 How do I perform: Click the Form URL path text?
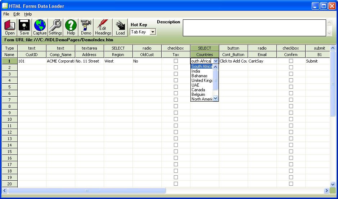[59, 40]
